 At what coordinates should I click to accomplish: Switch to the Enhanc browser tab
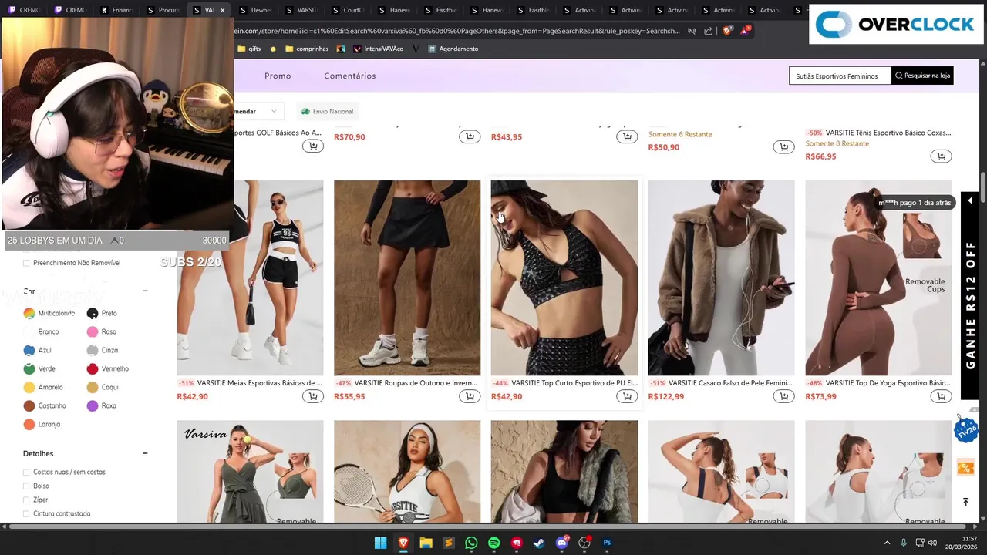(x=118, y=10)
